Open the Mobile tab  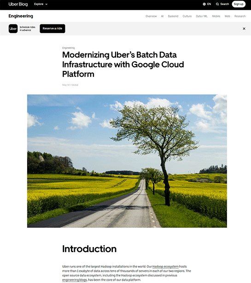tap(216, 16)
